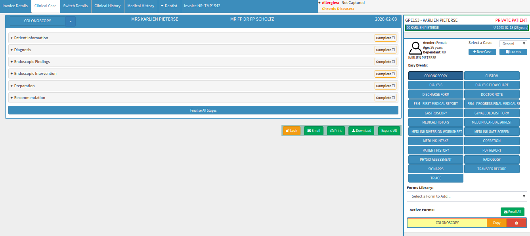This screenshot has height=236, width=530.
Task: Click the DIALYSIS FLOW CHART button
Action: click(x=492, y=85)
